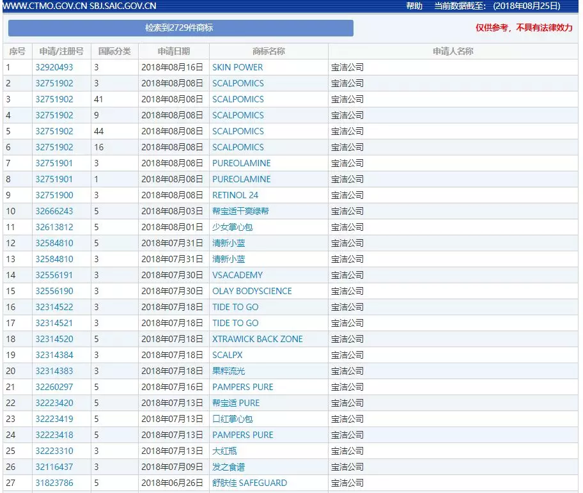
Task: Open registration number 32260297
Action: click(x=54, y=387)
